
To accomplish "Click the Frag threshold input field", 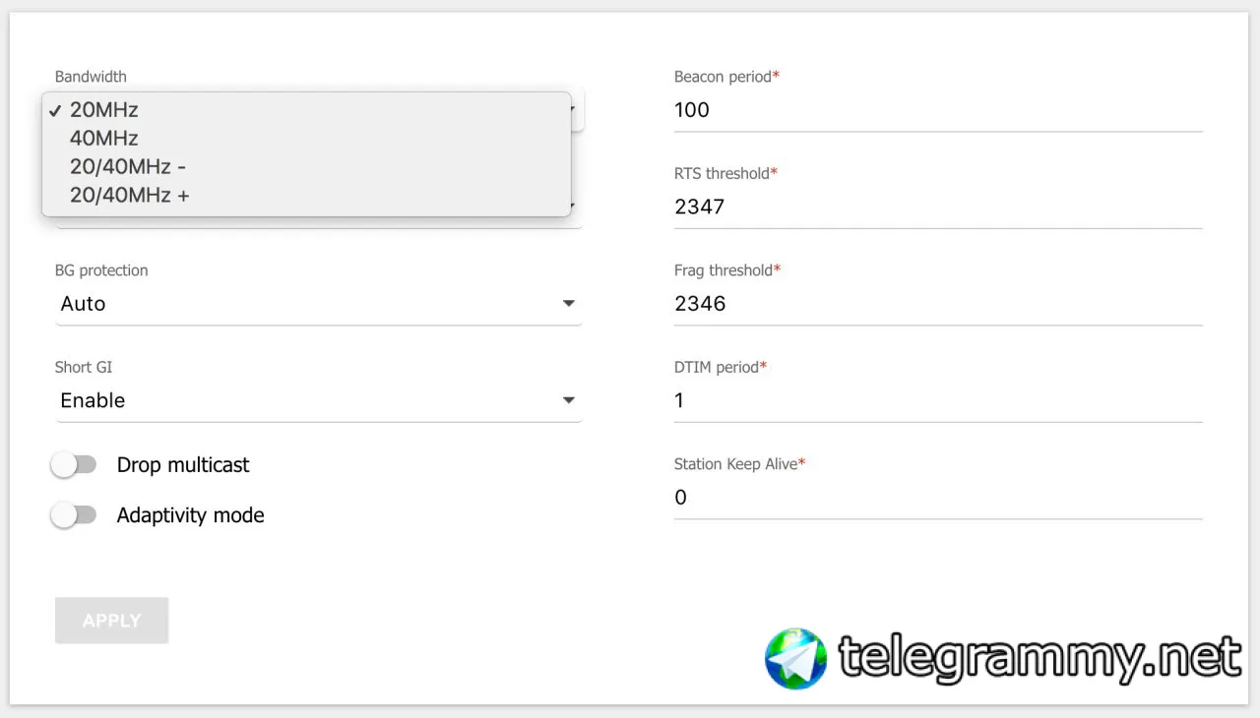I will tap(937, 304).
